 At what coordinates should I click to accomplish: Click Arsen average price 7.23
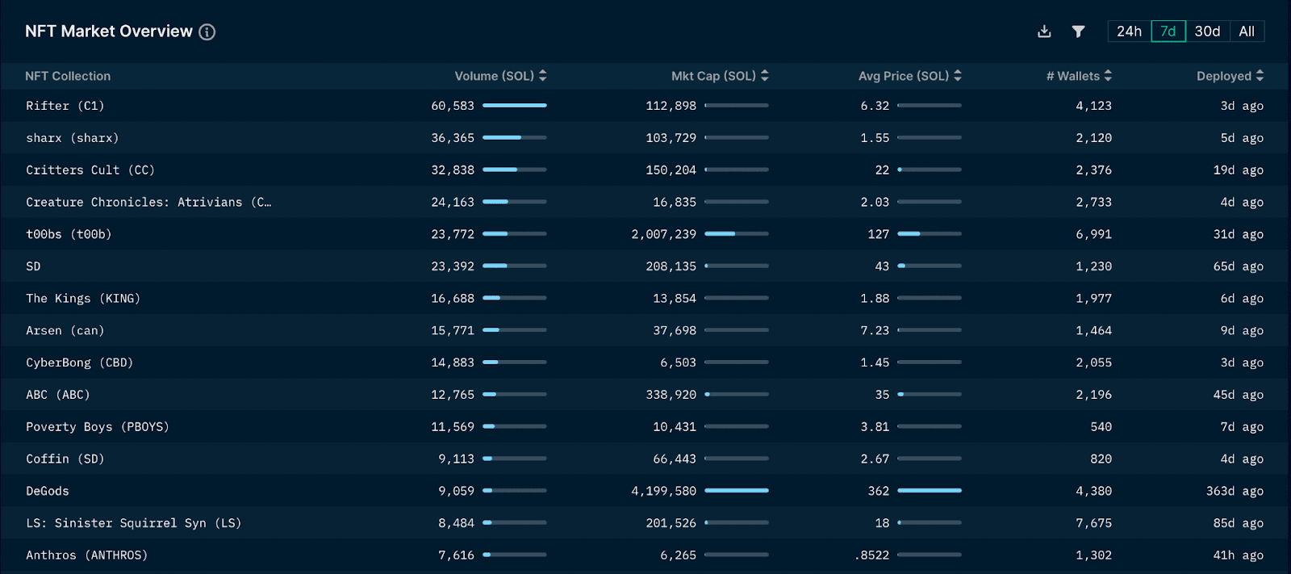[x=875, y=330]
